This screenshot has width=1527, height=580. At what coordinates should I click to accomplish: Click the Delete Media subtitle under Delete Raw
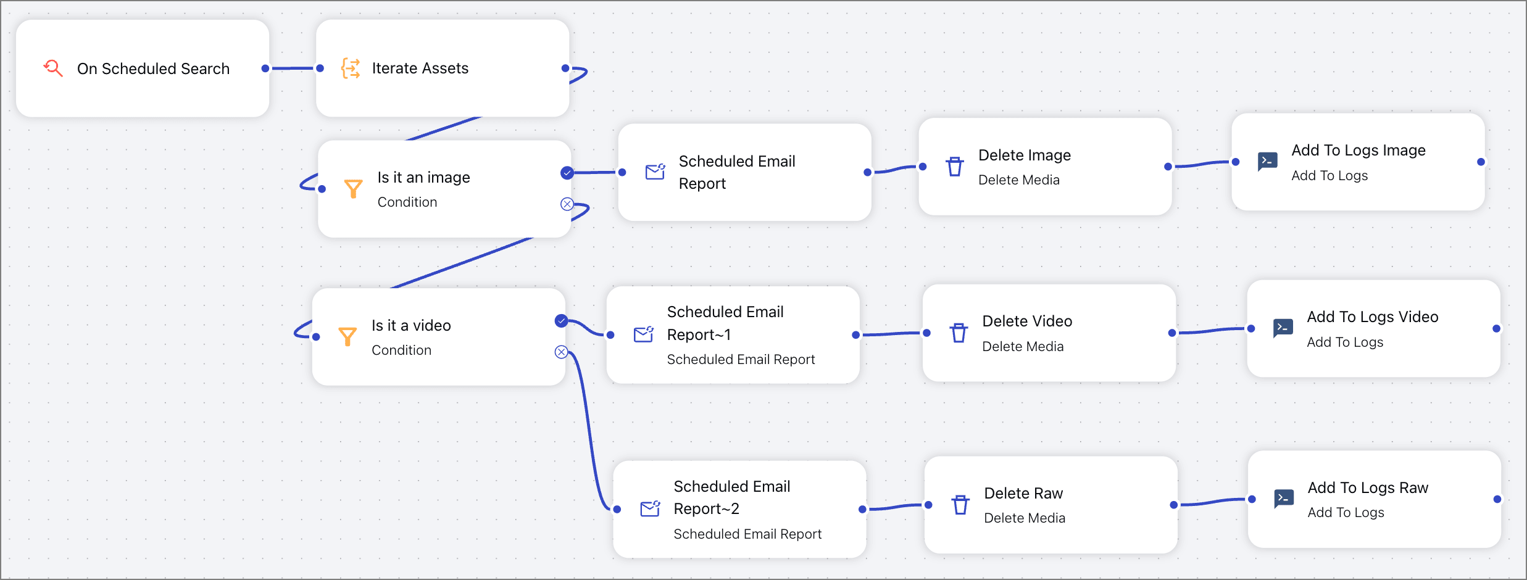[x=1025, y=518]
